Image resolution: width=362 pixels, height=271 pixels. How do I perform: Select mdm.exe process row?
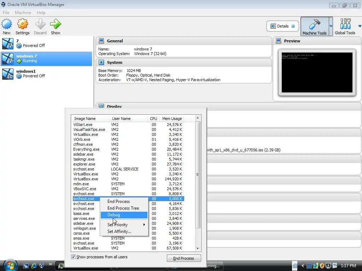128,184
